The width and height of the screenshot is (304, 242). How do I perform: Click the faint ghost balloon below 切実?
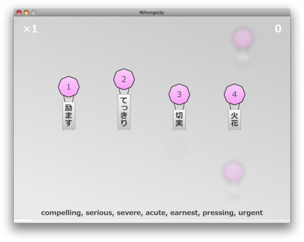176,148
